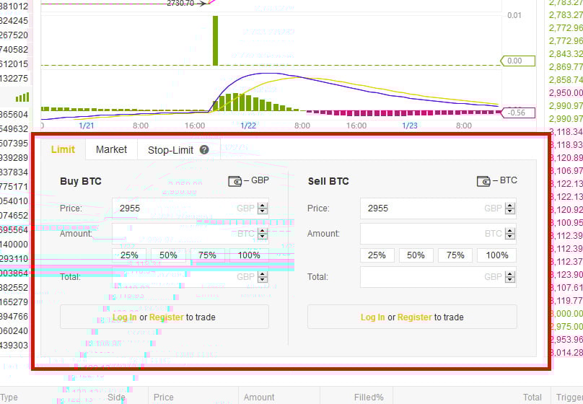Image resolution: width=583 pixels, height=404 pixels.
Task: Choose 25% of balance in Buy BTC
Action: (x=129, y=255)
